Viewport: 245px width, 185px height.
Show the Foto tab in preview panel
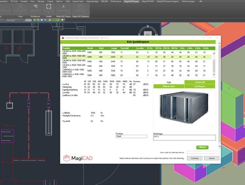point(169,82)
